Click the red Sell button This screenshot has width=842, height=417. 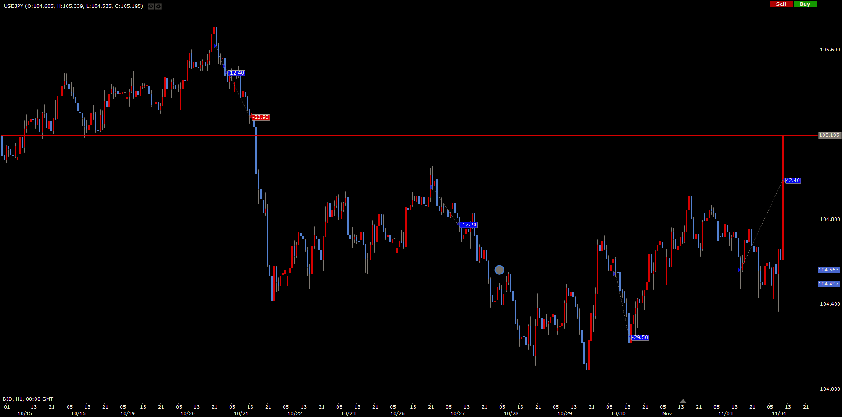[781, 4]
